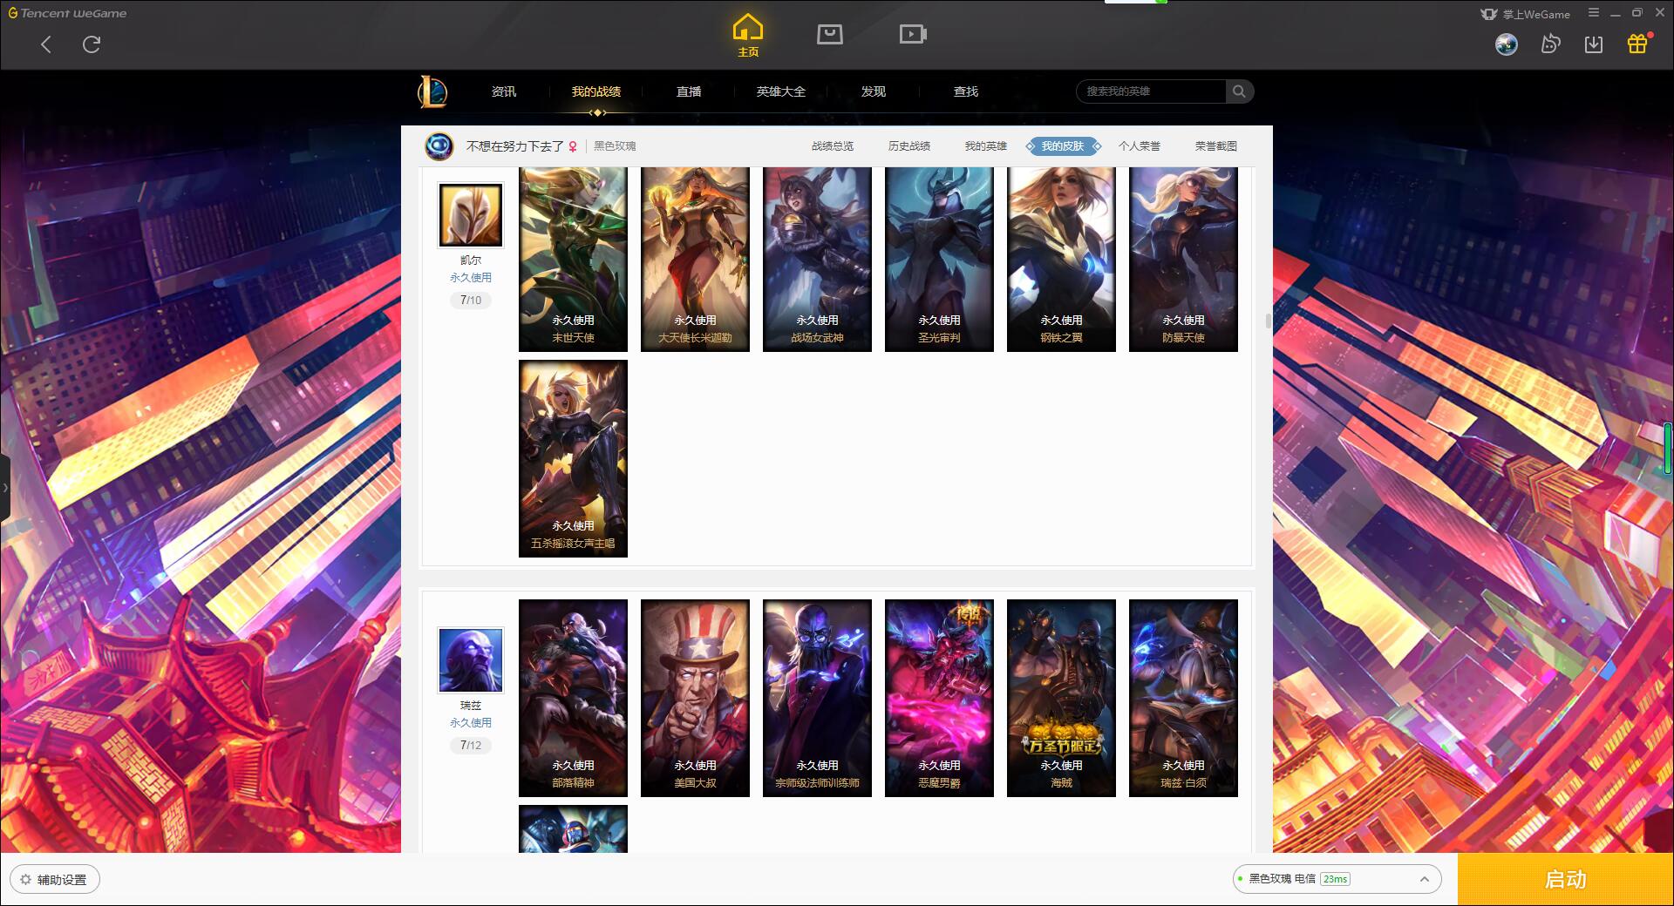Select 我的皮肤 skins tab
The width and height of the screenshot is (1674, 906).
(x=1063, y=146)
